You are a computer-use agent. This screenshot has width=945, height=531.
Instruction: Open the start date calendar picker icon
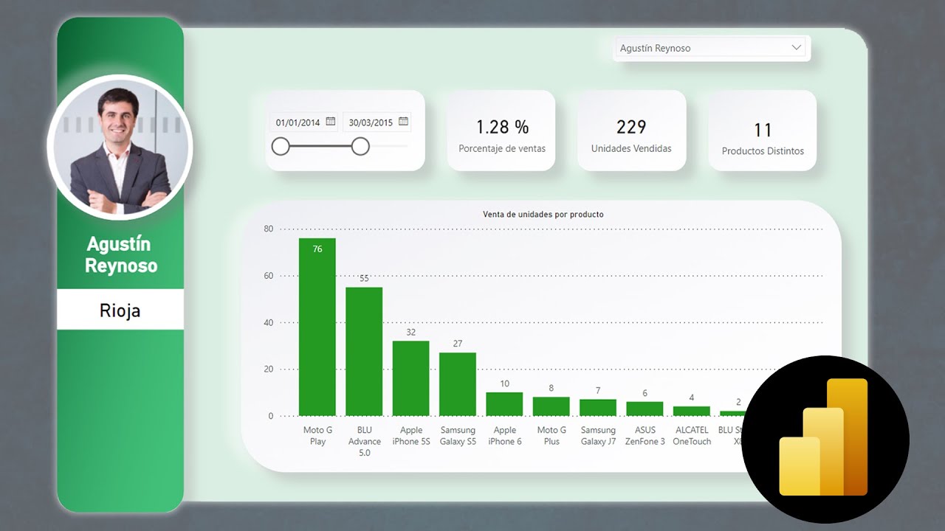tap(330, 122)
